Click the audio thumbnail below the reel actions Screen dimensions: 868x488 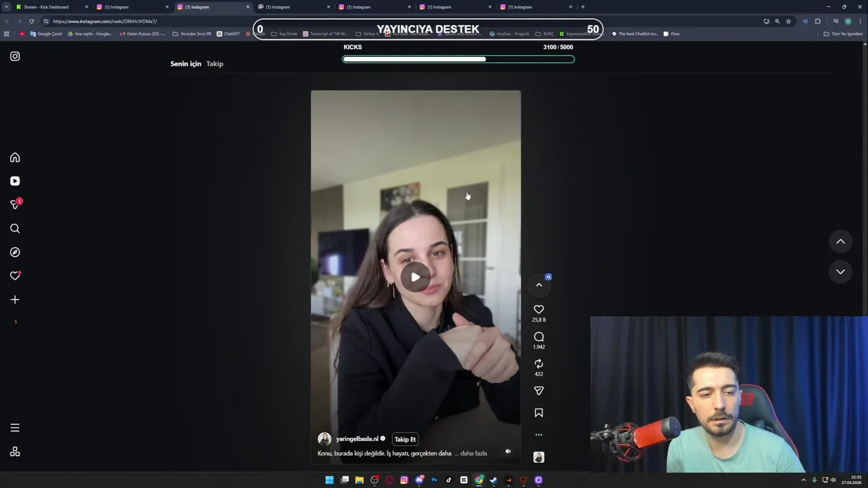538,457
